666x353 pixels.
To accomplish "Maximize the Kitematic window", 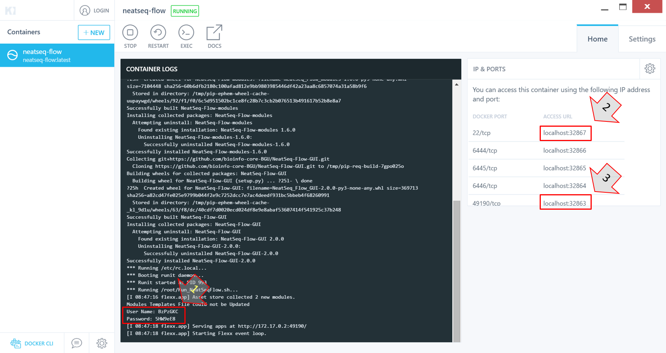I will tap(623, 7).
